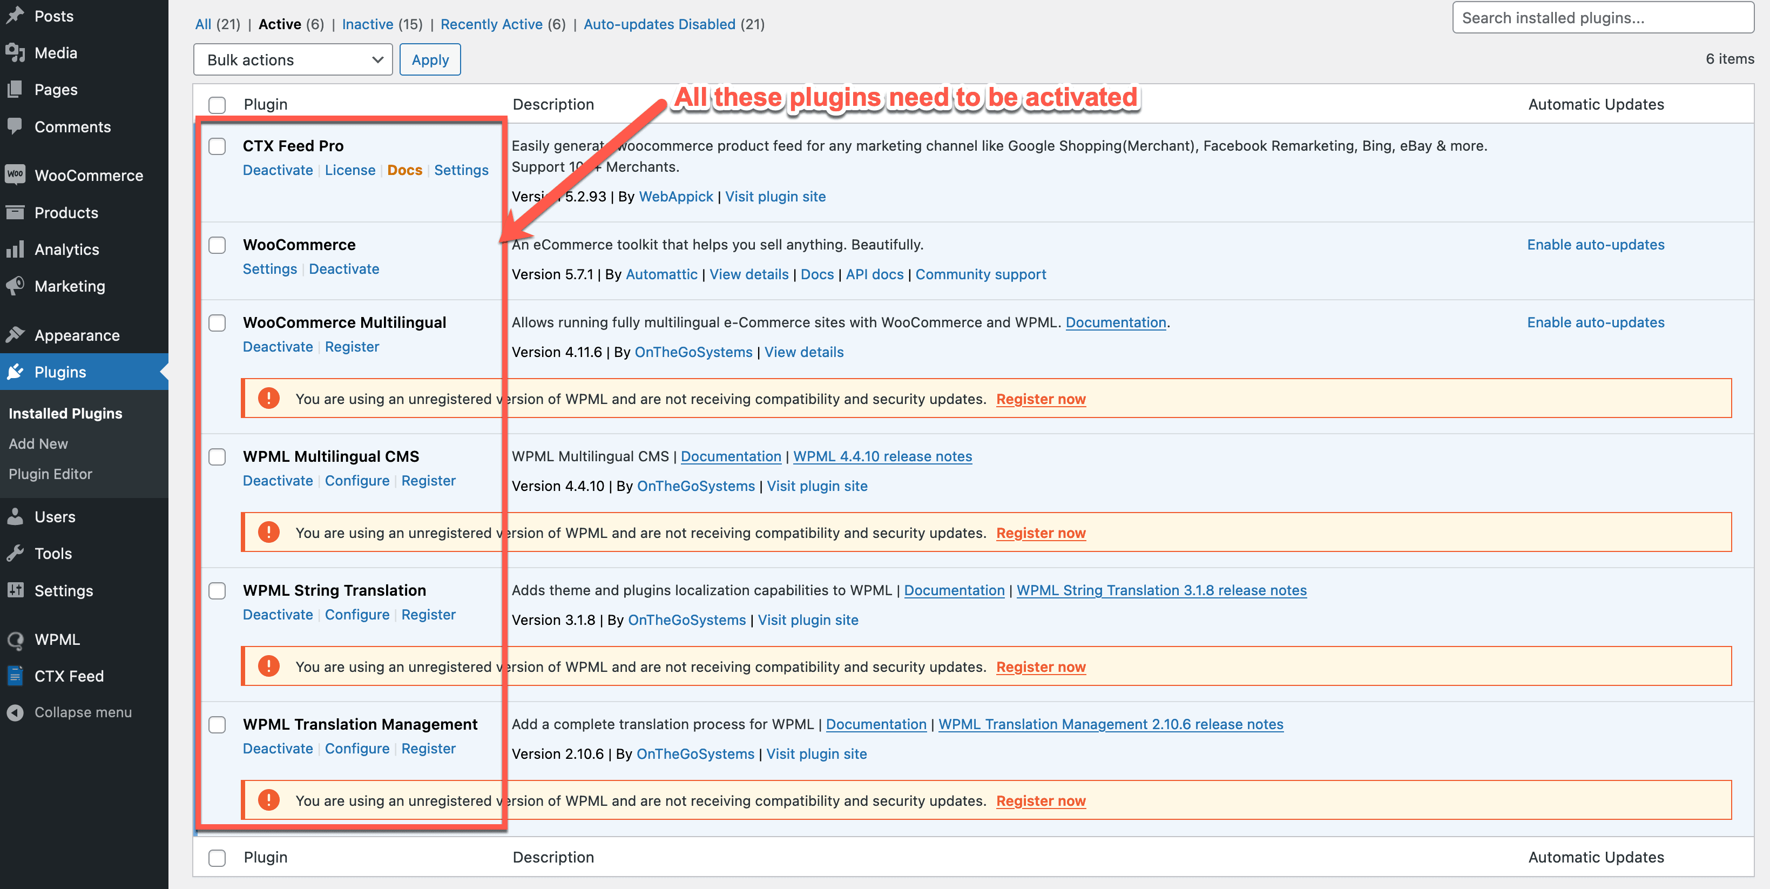The image size is (1770, 889).
Task: Check the WooCommerce plugin checkbox
Action: point(217,245)
